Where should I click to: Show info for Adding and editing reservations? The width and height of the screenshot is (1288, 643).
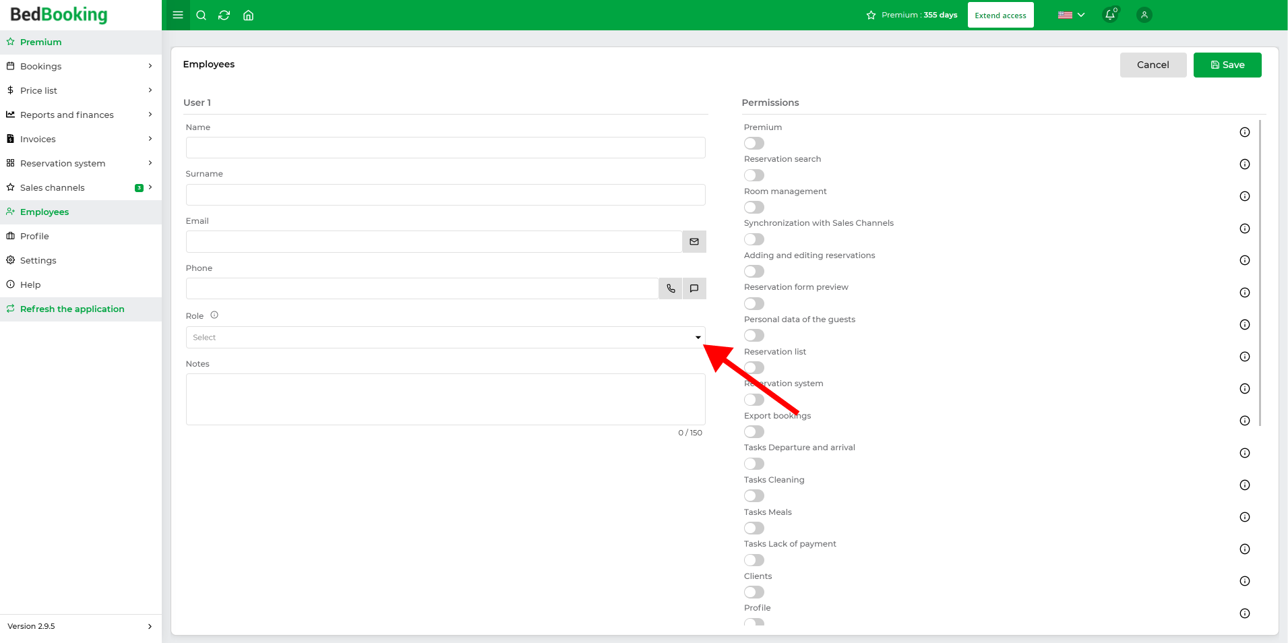point(1245,260)
